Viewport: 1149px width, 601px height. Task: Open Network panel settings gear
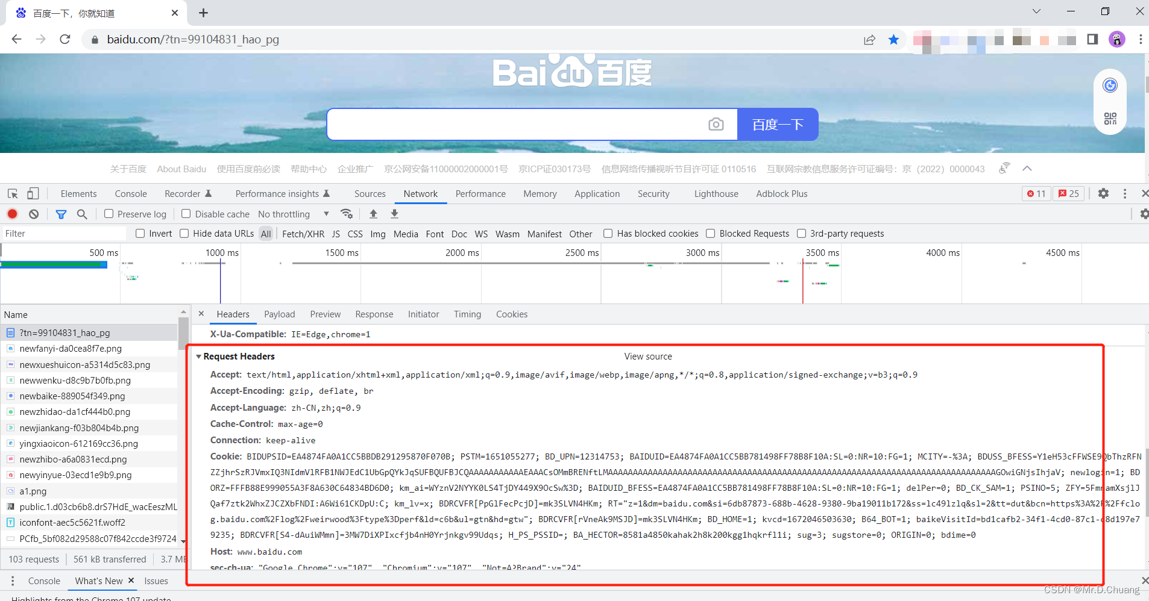(x=1144, y=214)
